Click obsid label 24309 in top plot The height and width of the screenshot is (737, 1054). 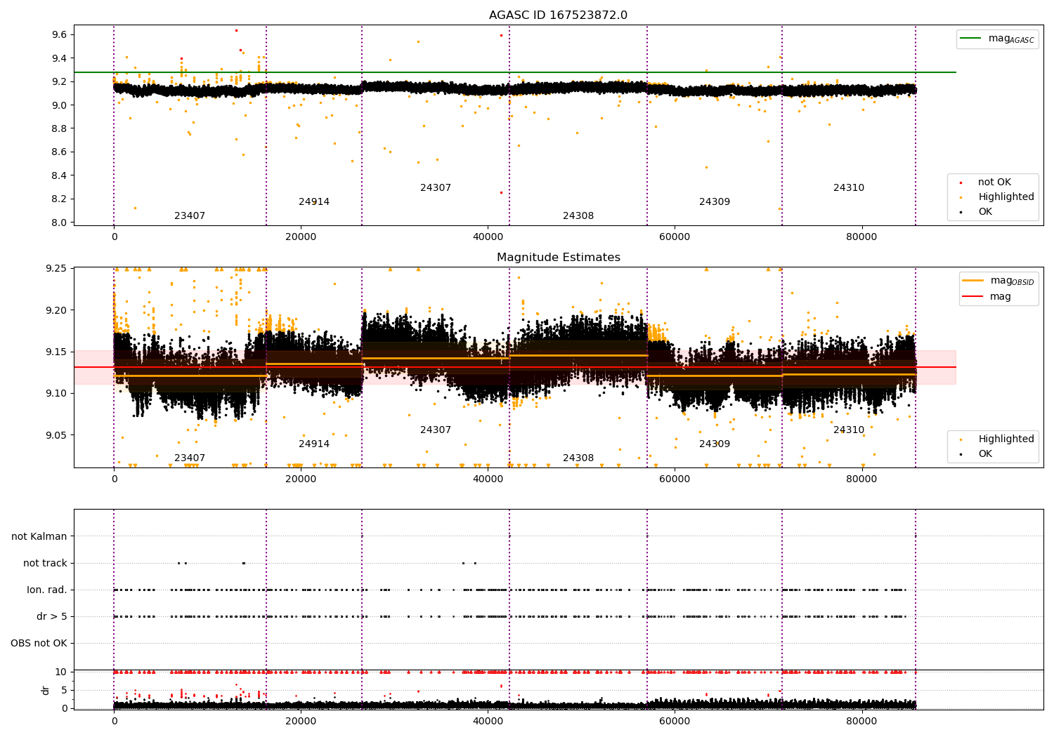coord(715,202)
